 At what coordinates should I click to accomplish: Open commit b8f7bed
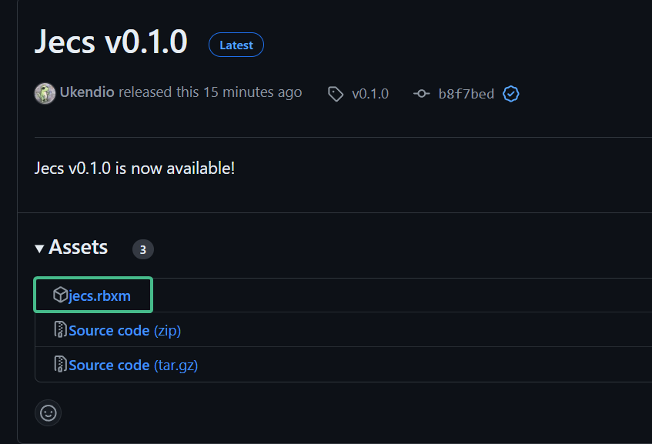click(x=466, y=94)
